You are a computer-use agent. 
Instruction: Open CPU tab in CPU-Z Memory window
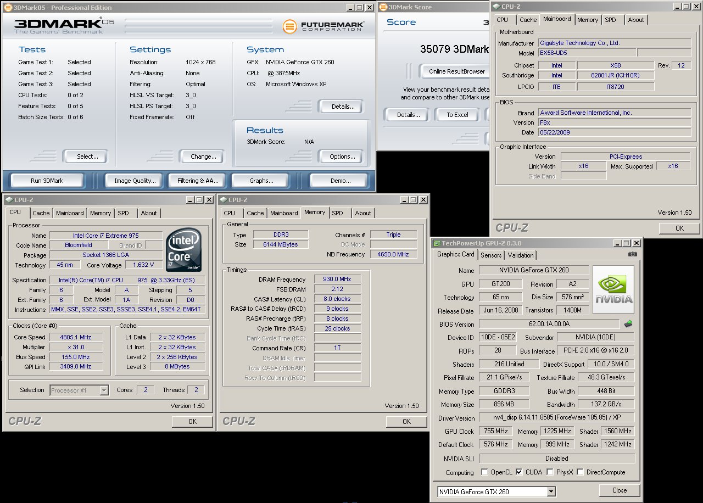(230, 213)
